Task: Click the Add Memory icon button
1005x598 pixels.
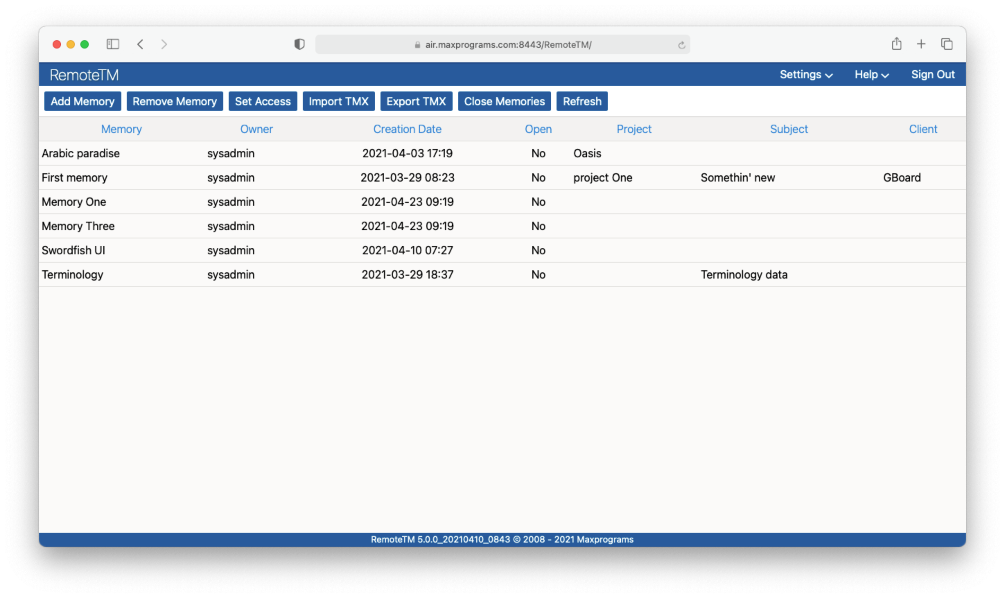Action: click(82, 101)
